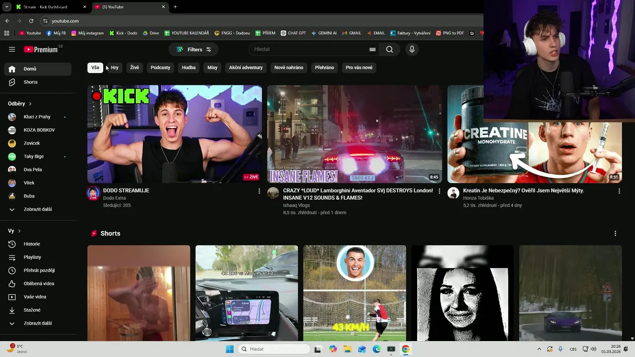Select the Hudba filter chip

click(x=189, y=67)
